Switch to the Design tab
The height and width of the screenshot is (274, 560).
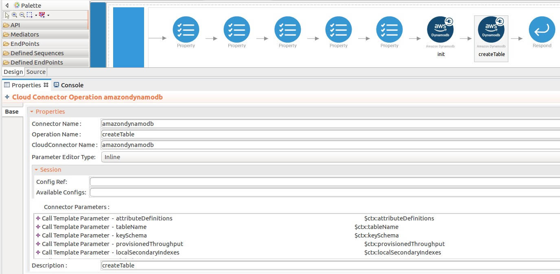coord(13,72)
